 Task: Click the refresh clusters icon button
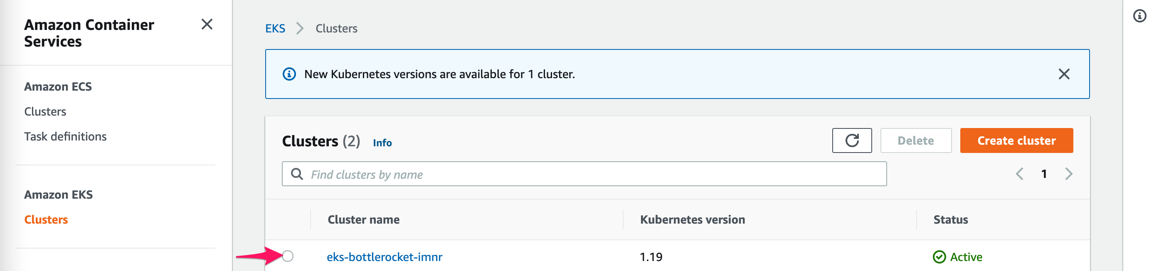tap(851, 140)
